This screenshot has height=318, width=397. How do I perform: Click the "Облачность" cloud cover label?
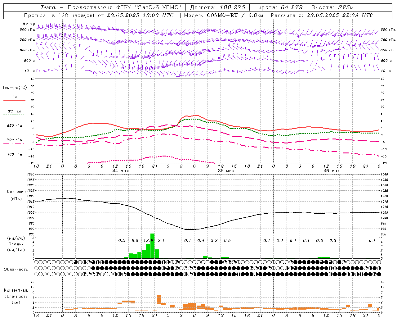[x=16, y=269]
